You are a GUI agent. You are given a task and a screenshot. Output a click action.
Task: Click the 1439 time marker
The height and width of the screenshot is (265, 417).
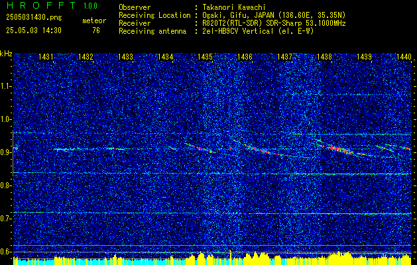pyautogui.click(x=364, y=56)
